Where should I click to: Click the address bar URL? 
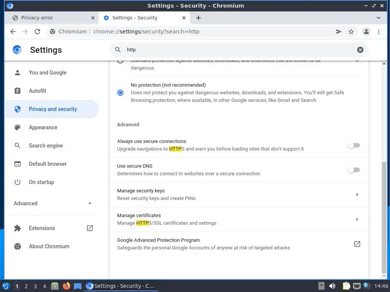(x=146, y=32)
